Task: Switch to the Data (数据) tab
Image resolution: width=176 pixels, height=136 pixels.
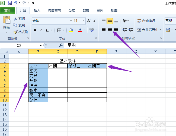Action: (x=86, y=11)
